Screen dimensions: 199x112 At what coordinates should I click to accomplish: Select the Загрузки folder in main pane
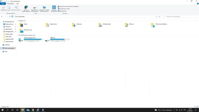pos(77,25)
